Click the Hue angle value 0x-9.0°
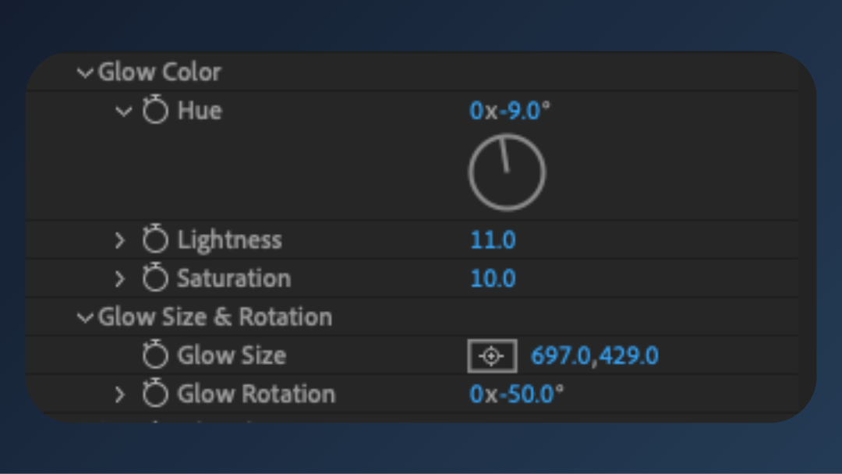This screenshot has height=474, width=842. click(x=510, y=111)
